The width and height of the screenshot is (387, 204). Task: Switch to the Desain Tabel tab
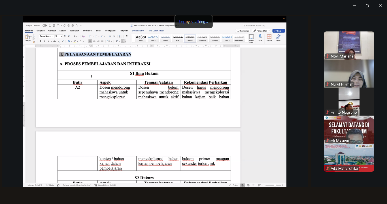(138, 31)
